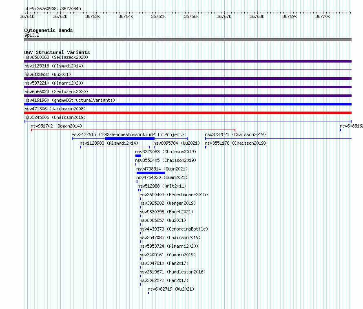The image size is (363, 309).
Task: Select the nsv1125318 (Alsmadi2014) variant label
Action: (54, 66)
